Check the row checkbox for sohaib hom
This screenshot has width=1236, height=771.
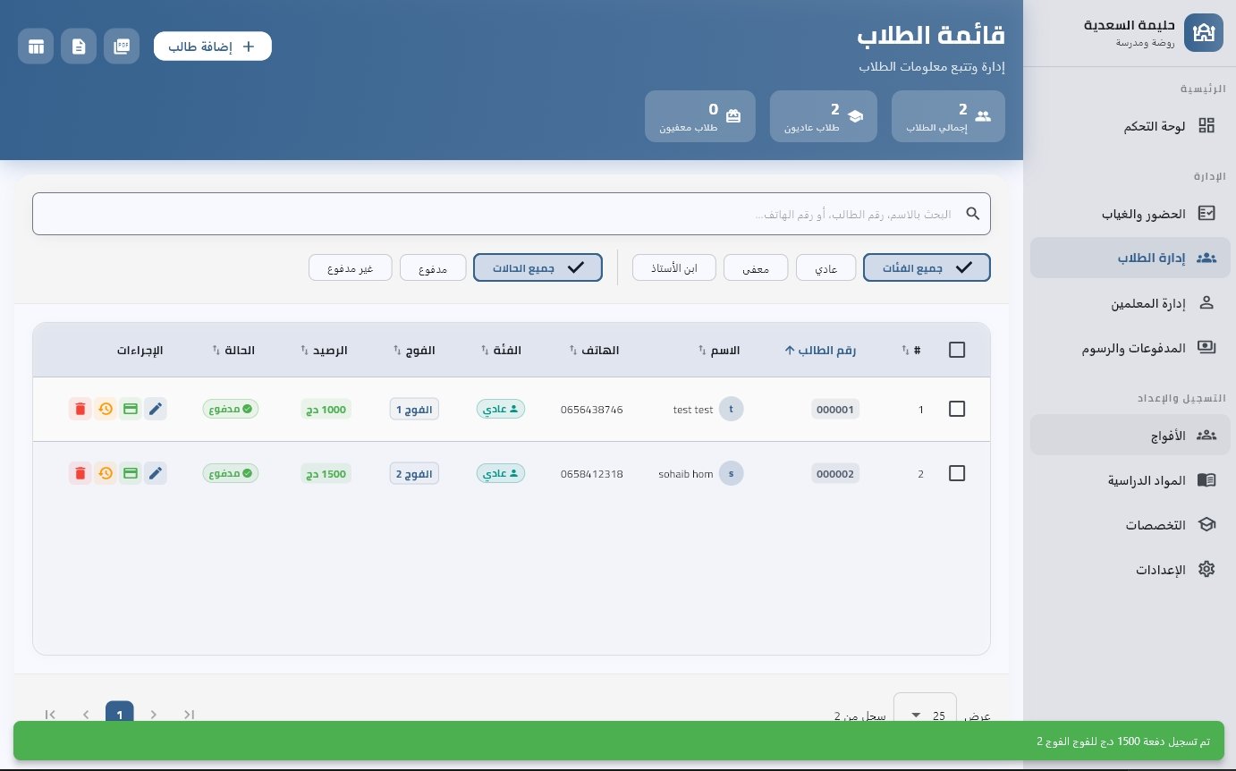[x=957, y=473]
